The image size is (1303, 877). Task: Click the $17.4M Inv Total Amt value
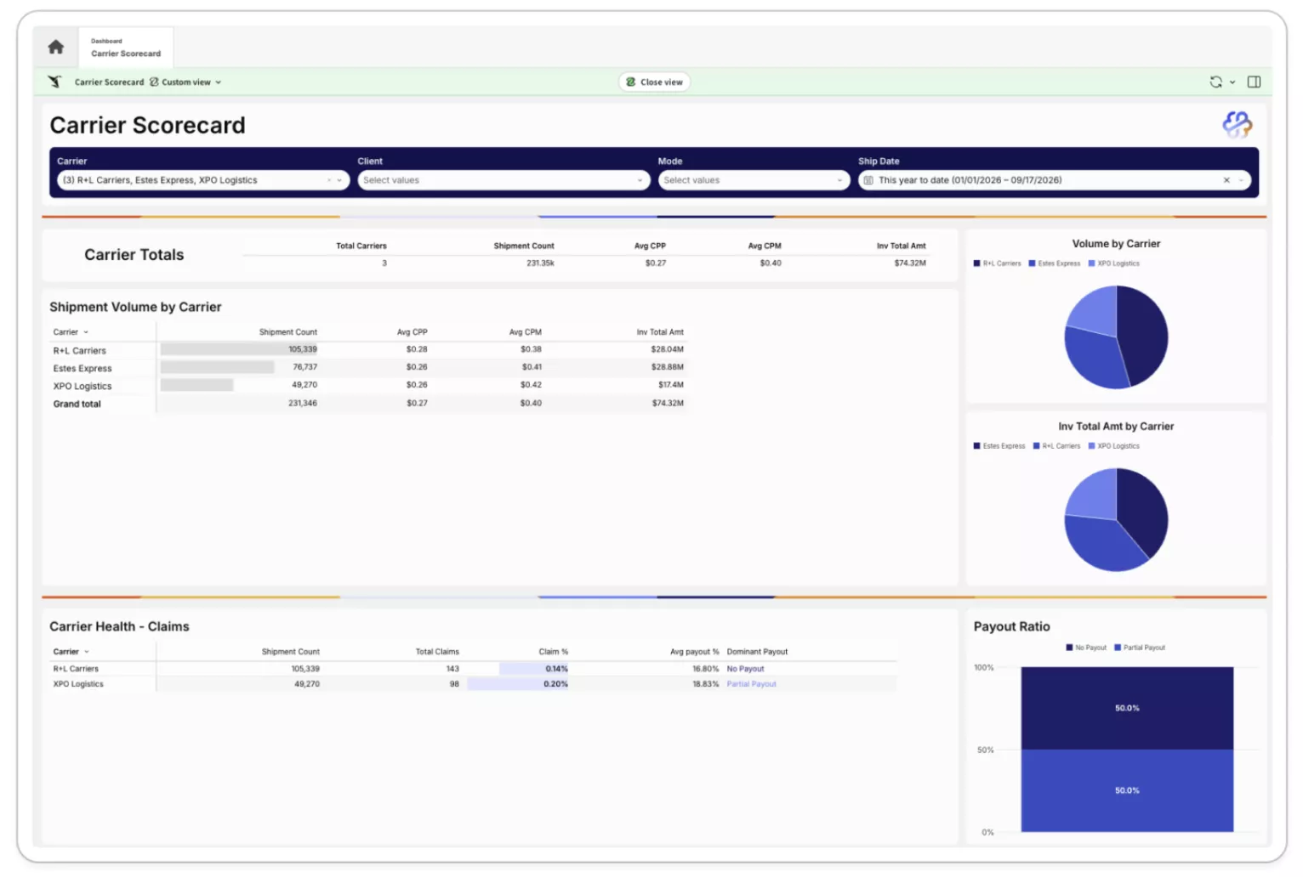pos(671,385)
